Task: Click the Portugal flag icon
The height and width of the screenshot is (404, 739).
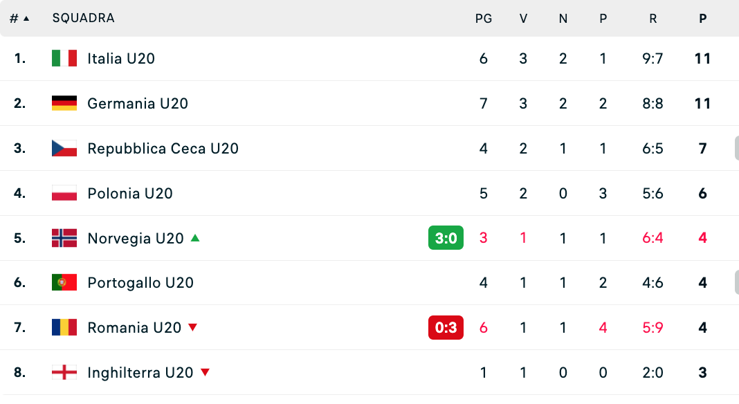Action: (64, 283)
